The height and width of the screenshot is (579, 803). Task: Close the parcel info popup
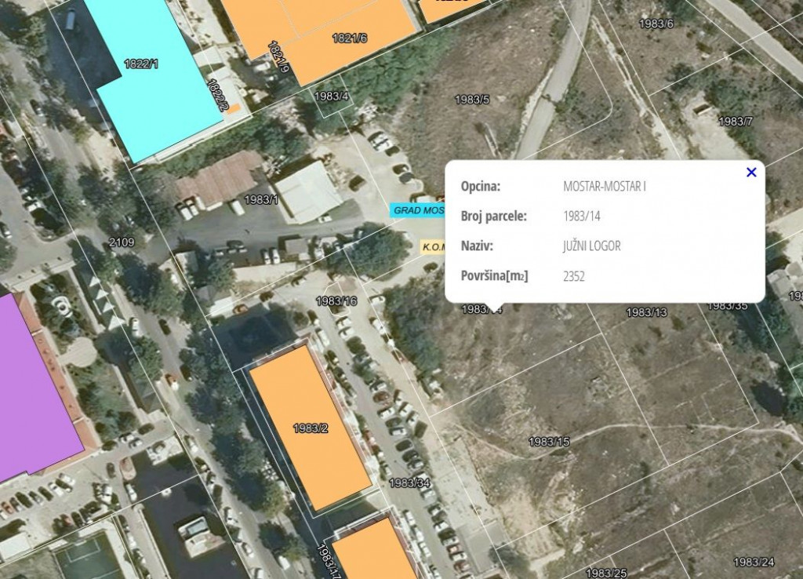coord(751,173)
